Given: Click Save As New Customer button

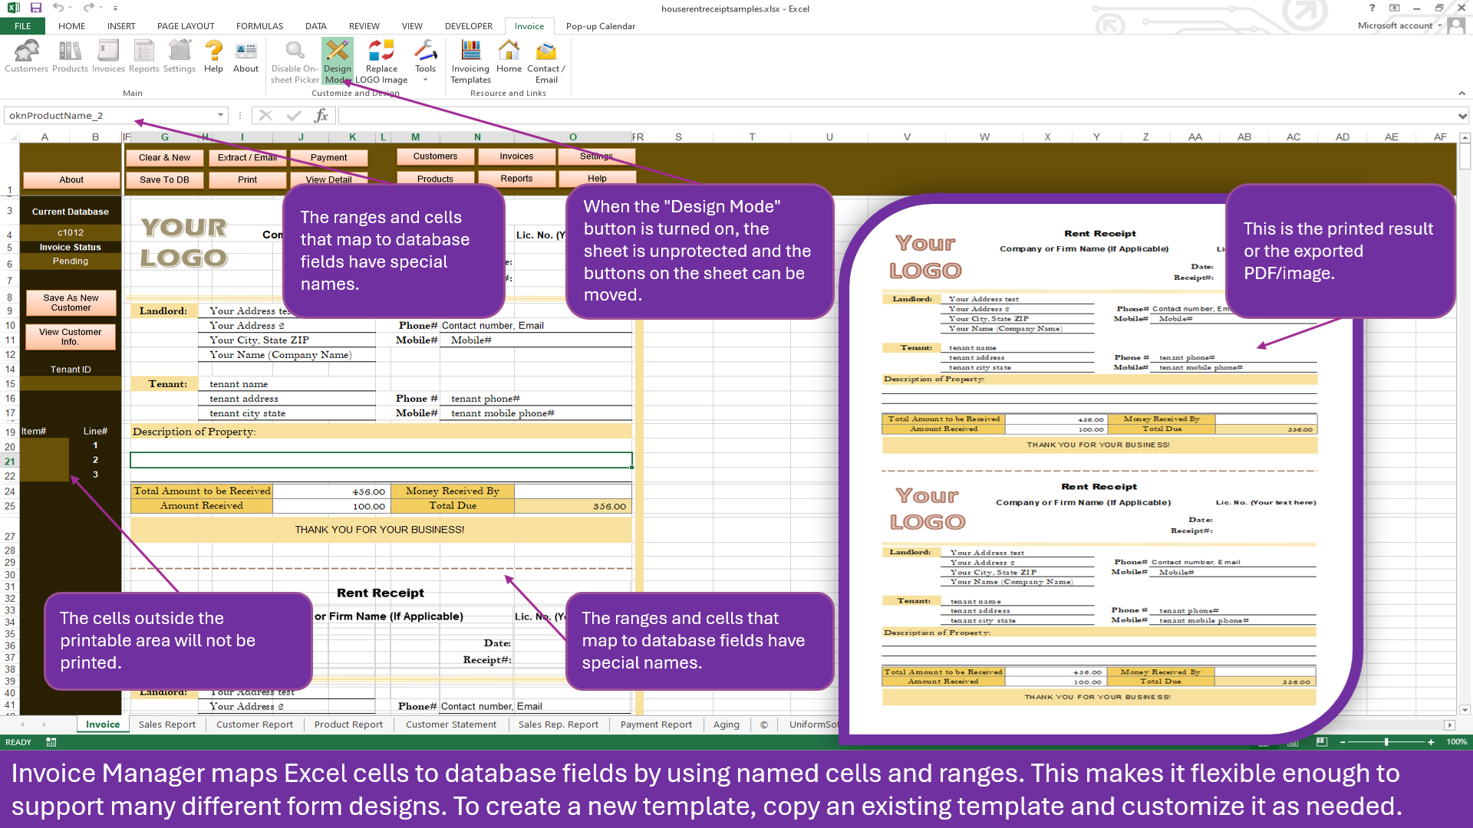Looking at the screenshot, I should (x=71, y=303).
